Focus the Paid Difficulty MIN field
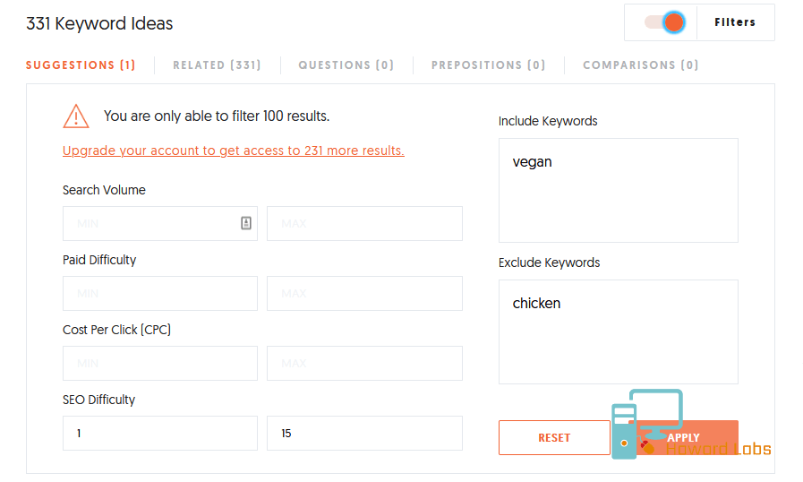The image size is (803, 482). [160, 293]
